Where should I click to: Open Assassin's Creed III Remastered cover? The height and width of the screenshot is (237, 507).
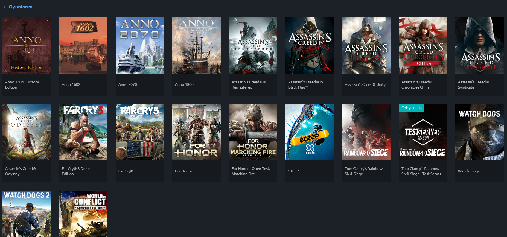253,45
